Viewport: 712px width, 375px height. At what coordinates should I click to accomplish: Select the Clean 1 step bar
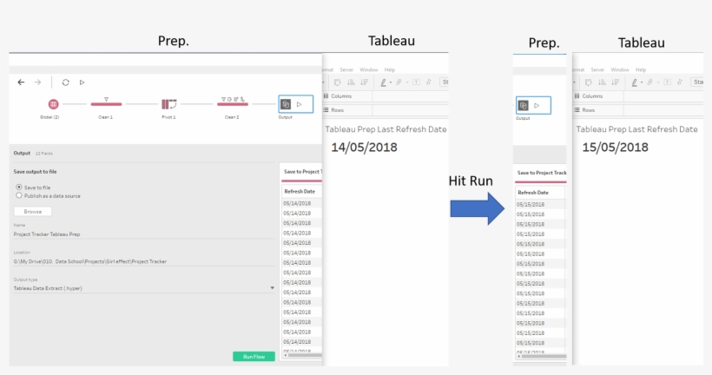(106, 104)
